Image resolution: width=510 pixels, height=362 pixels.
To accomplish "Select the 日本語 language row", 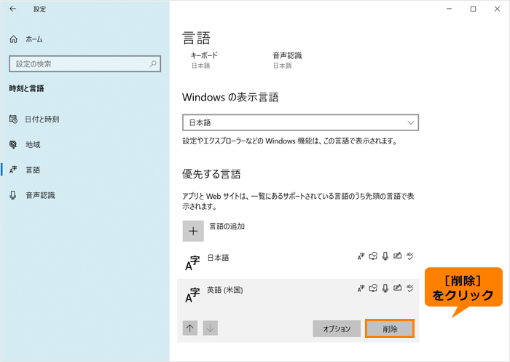I will coord(298,263).
